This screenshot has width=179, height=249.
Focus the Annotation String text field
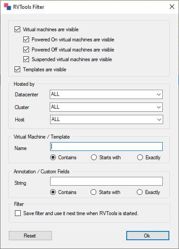click(x=106, y=181)
